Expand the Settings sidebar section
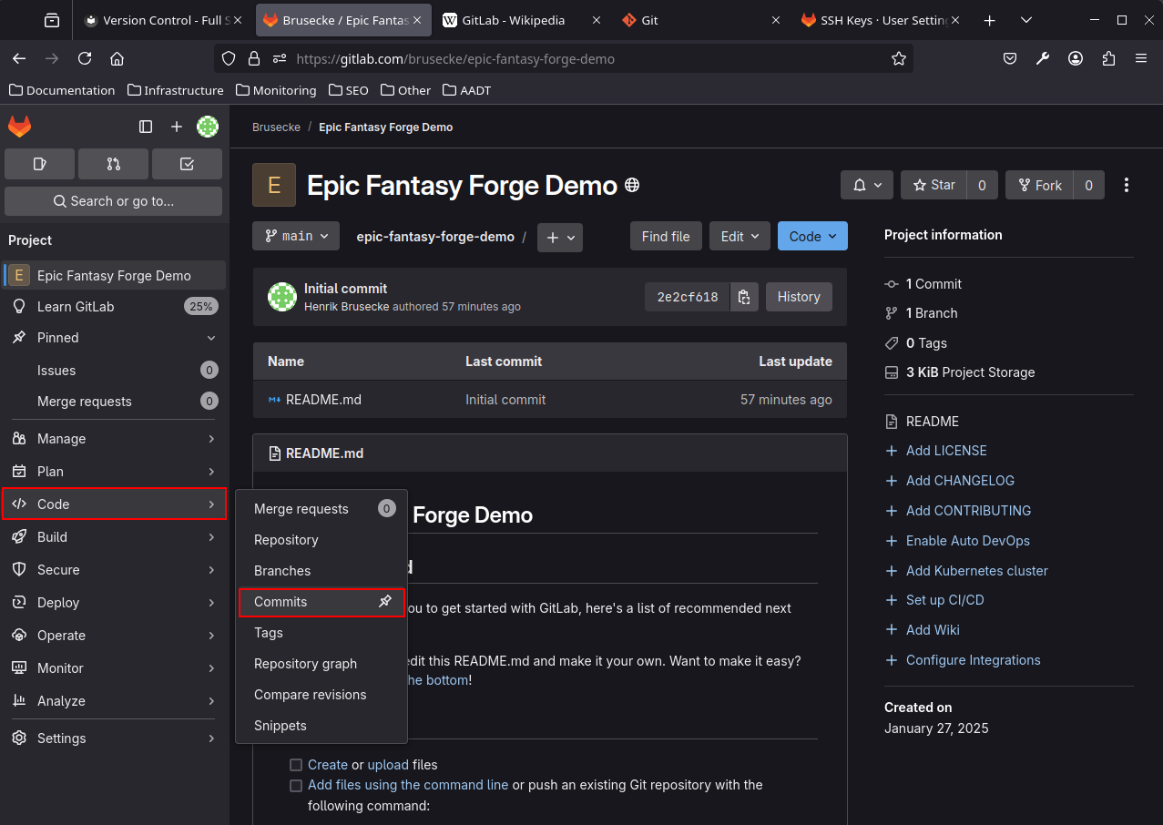The height and width of the screenshot is (825, 1163). [113, 738]
